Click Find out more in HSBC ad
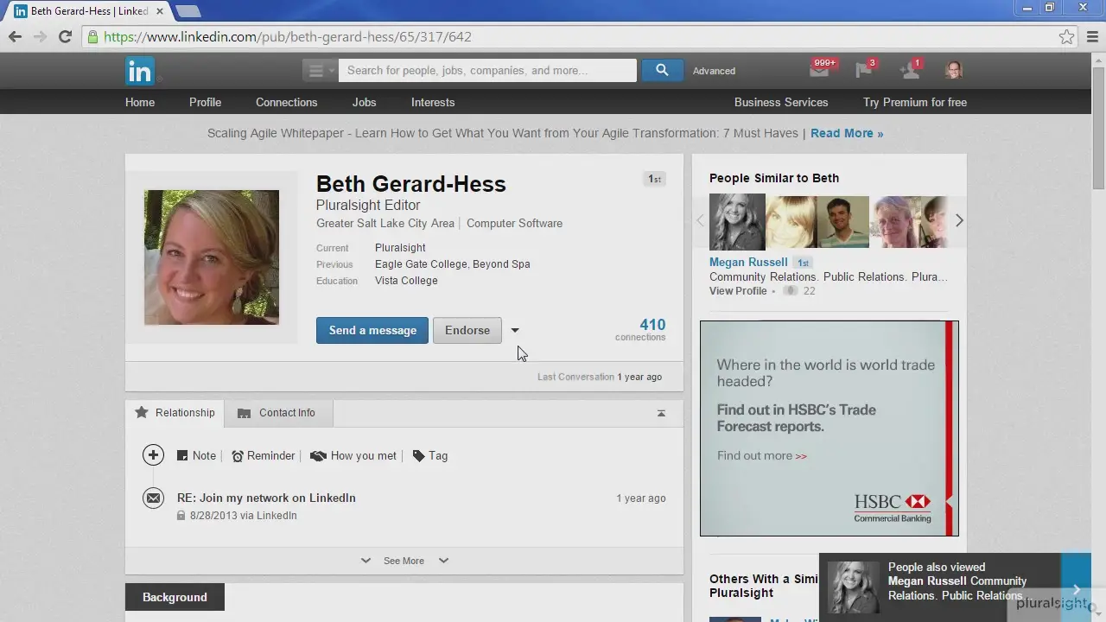1106x622 pixels. coord(762,455)
